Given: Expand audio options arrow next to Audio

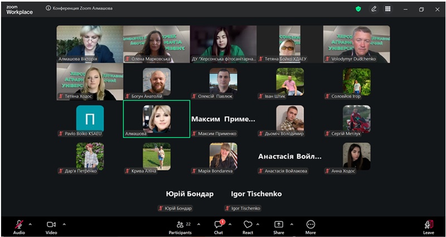Looking at the screenshot, I should pyautogui.click(x=31, y=224).
